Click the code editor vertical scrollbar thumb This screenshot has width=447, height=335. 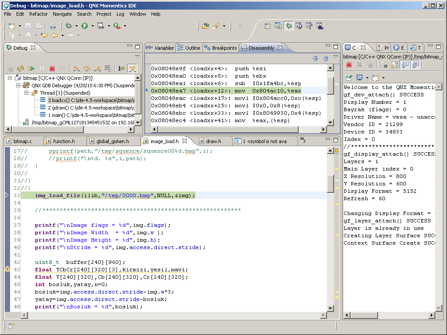[330, 184]
